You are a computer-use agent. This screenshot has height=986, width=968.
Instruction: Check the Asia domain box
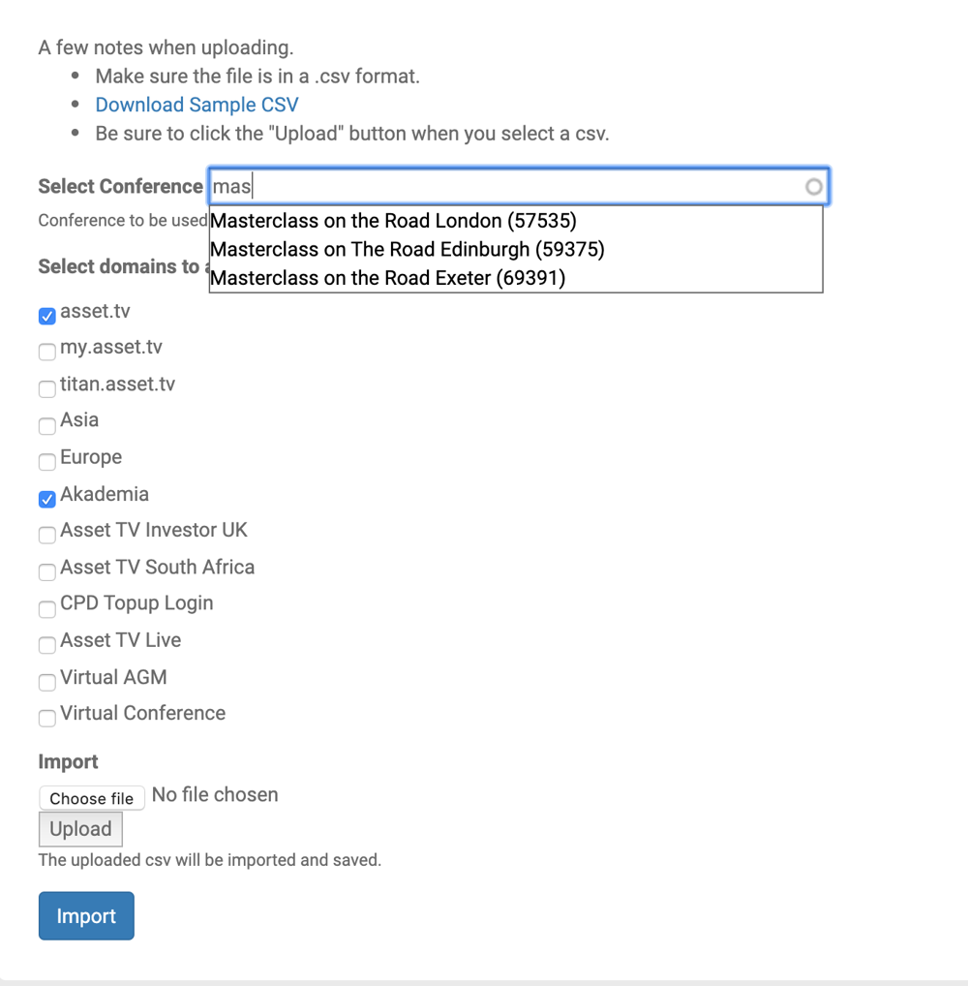tap(47, 426)
